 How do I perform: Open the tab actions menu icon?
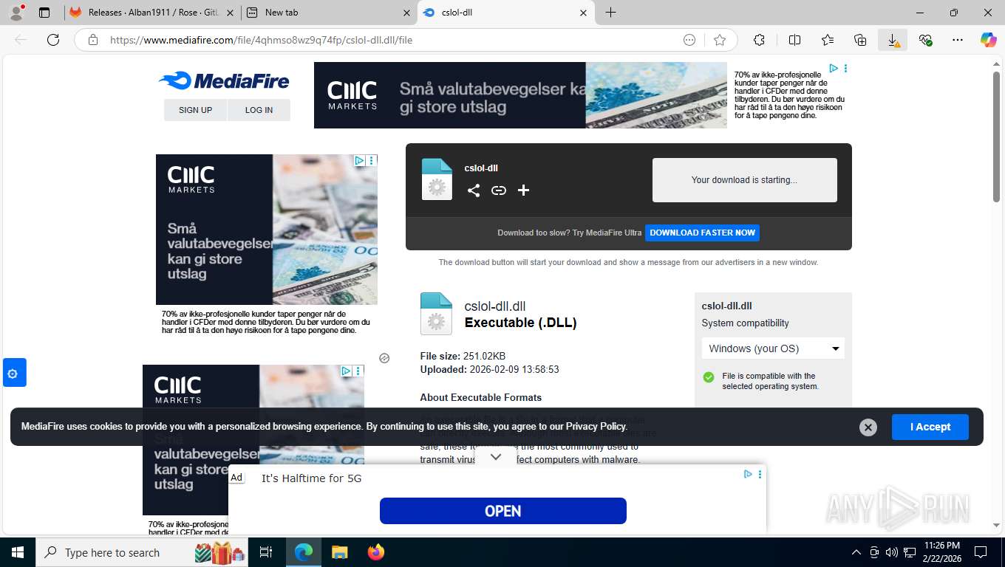tap(44, 13)
